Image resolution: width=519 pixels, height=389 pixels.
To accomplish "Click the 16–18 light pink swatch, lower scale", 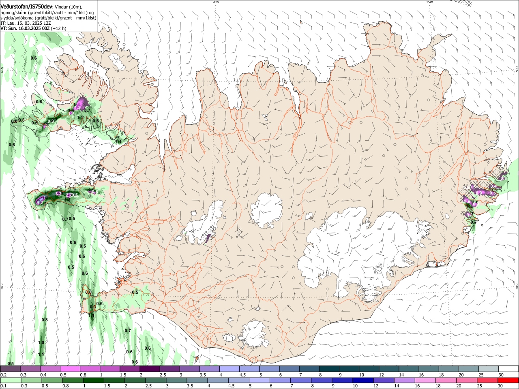I will tap(425, 380).
